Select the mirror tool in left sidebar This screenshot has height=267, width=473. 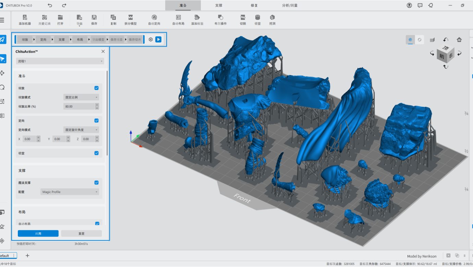[x=2, y=115]
